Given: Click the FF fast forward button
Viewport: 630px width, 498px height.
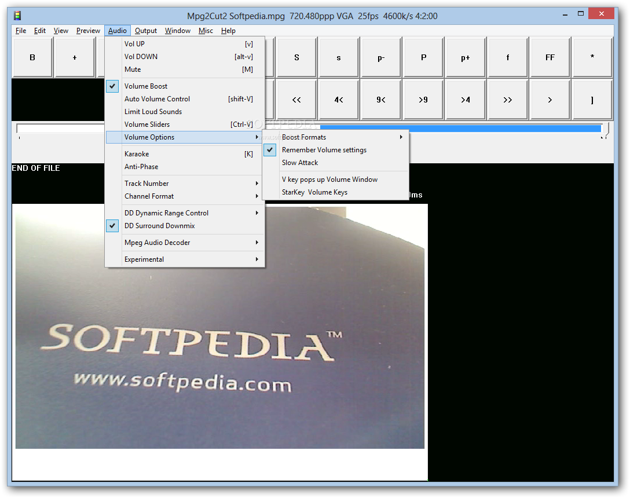Looking at the screenshot, I should pyautogui.click(x=550, y=57).
